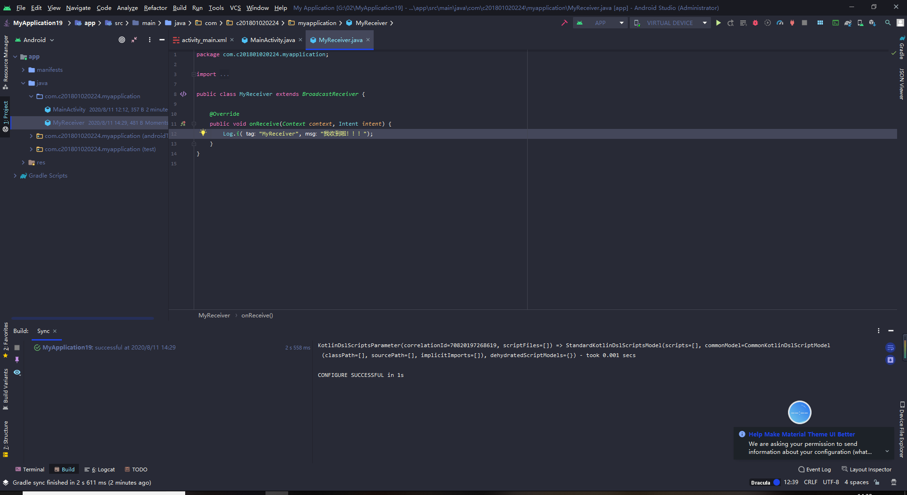Click the gutter icon beside line 8
The height and width of the screenshot is (495, 907).
tap(183, 94)
